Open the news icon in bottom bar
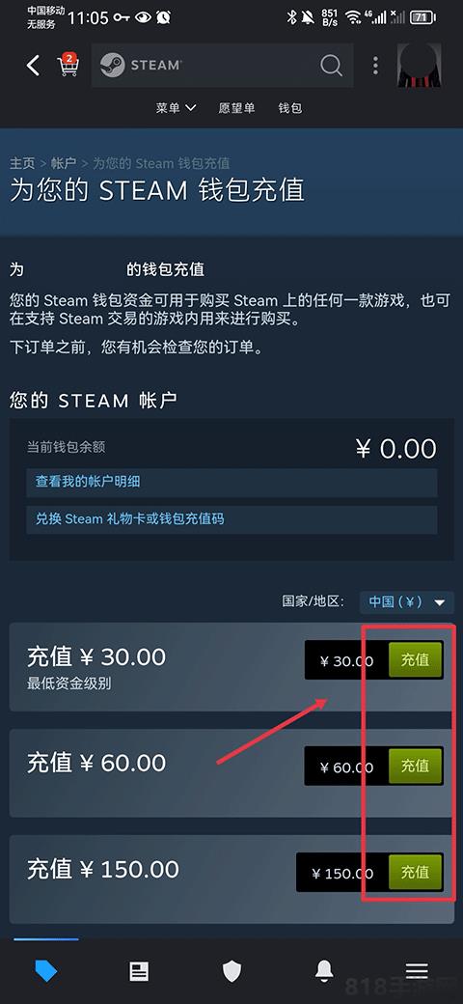This screenshot has width=463, height=1004. coord(139,971)
